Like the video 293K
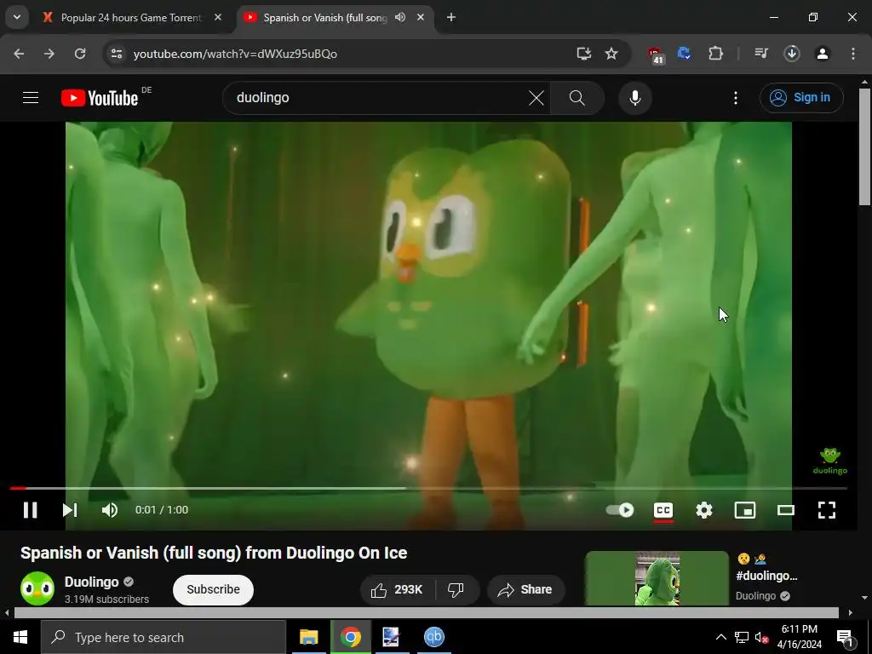872x654 pixels. [398, 589]
